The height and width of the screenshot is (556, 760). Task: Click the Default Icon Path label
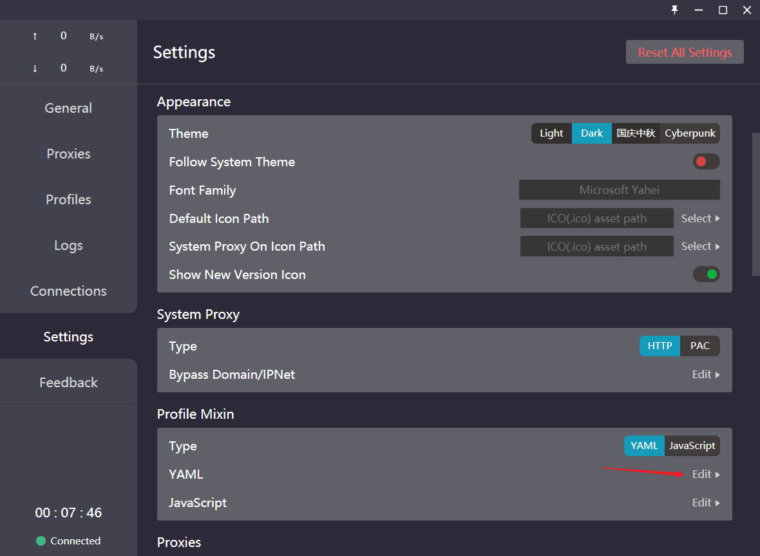[x=219, y=218]
